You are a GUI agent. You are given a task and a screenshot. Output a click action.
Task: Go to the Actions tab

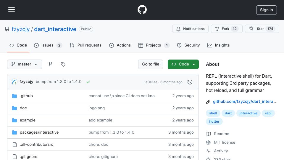click(120, 45)
